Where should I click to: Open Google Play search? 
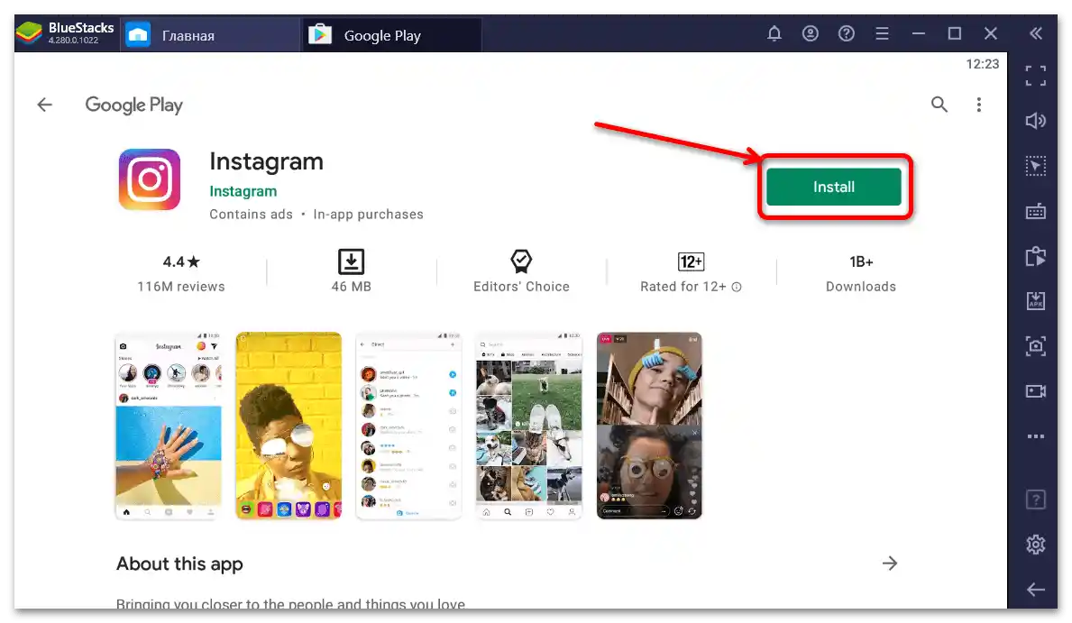(939, 104)
